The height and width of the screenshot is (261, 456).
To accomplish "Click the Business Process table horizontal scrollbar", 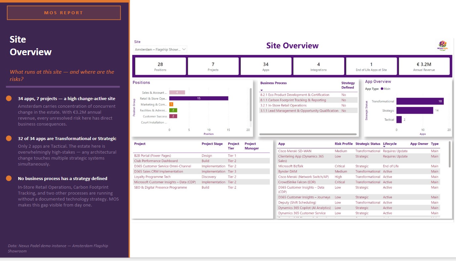I will click(x=308, y=134).
